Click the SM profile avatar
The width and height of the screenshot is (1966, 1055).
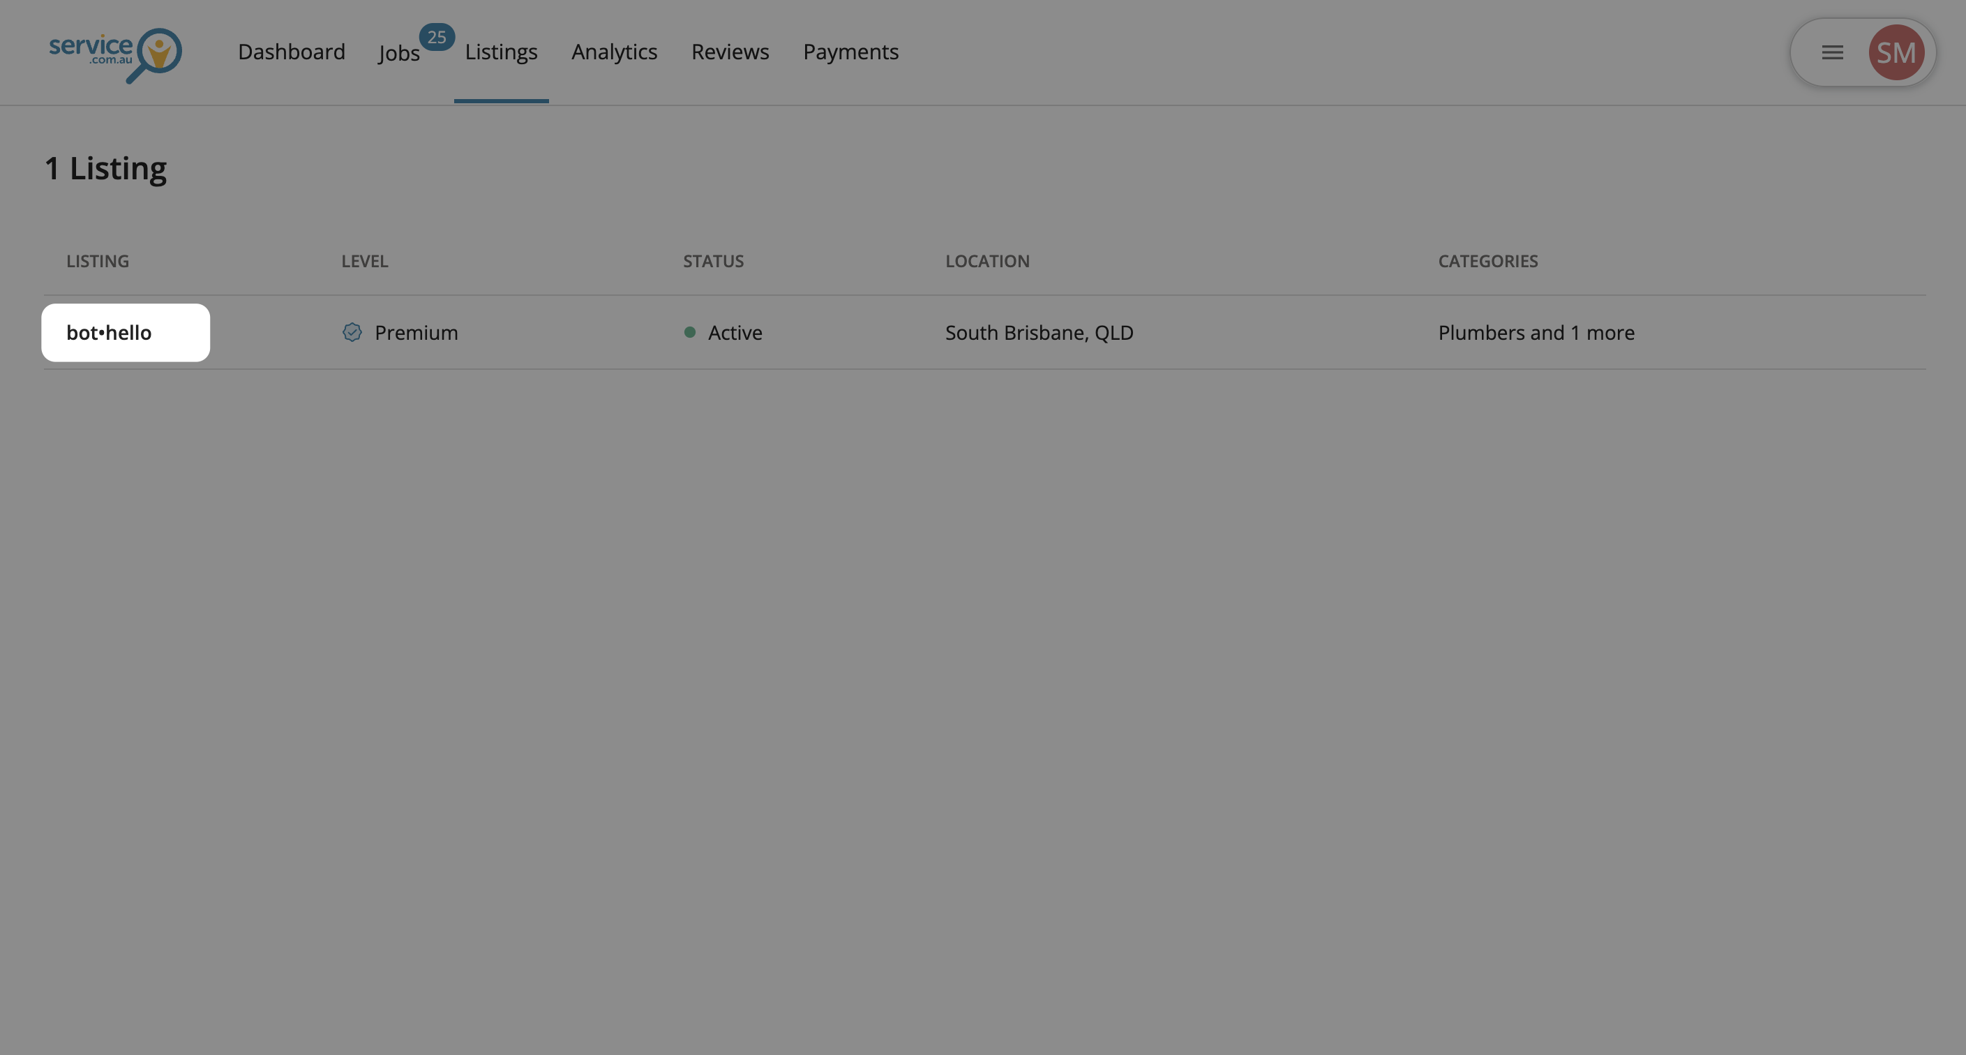pyautogui.click(x=1895, y=52)
